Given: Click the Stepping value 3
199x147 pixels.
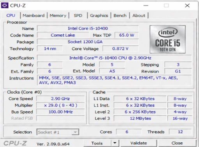Looking at the screenshot, I should click(x=178, y=65).
